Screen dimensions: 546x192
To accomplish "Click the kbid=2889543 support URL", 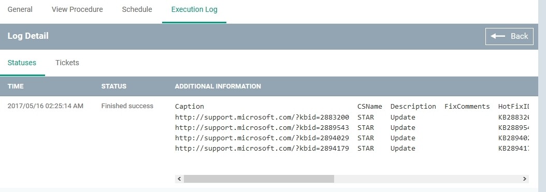I will coord(262,128).
